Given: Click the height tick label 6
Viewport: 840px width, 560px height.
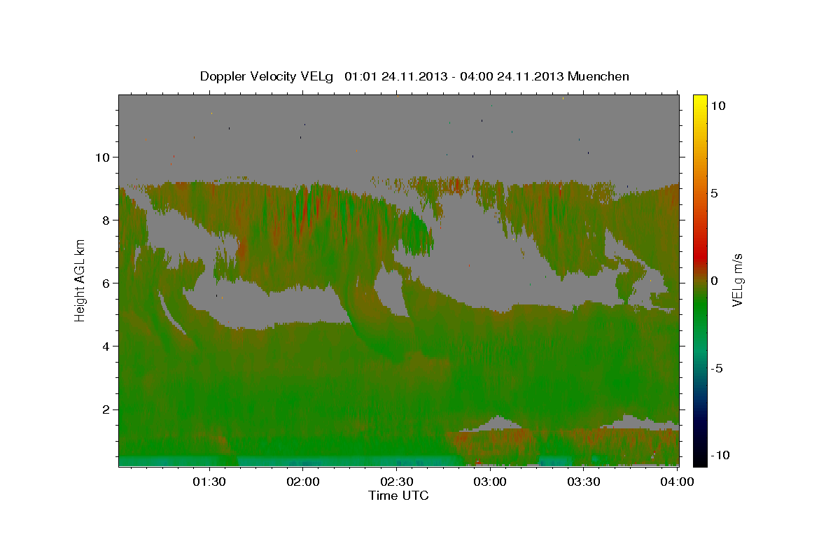Looking at the screenshot, I should coord(108,283).
